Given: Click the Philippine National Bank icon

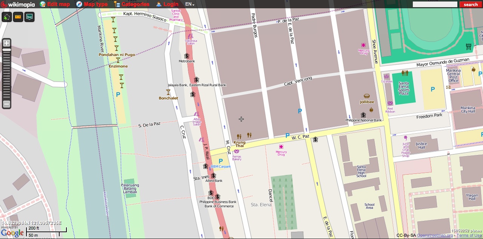Looking at the screenshot, I should (x=363, y=115).
